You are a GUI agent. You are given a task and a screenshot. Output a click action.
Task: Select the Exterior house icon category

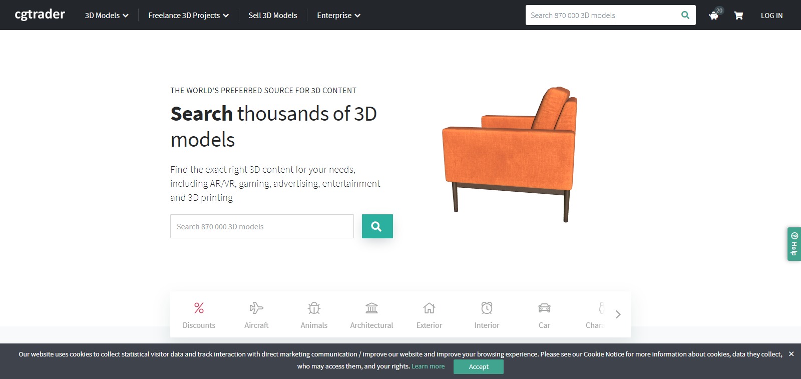(x=429, y=308)
